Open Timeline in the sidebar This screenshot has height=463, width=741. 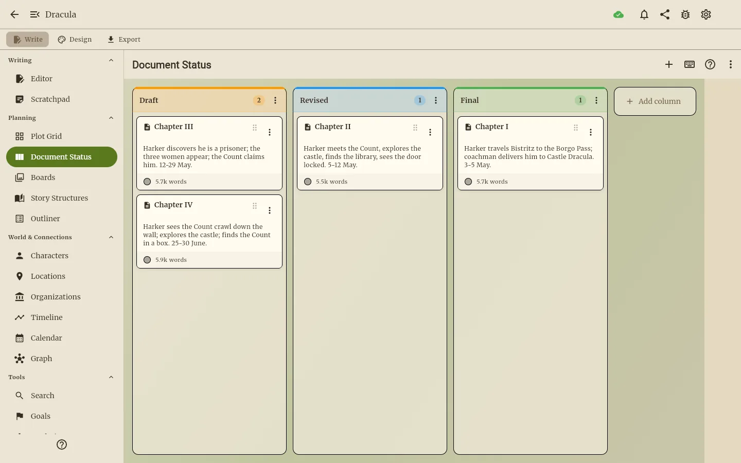coord(62,317)
